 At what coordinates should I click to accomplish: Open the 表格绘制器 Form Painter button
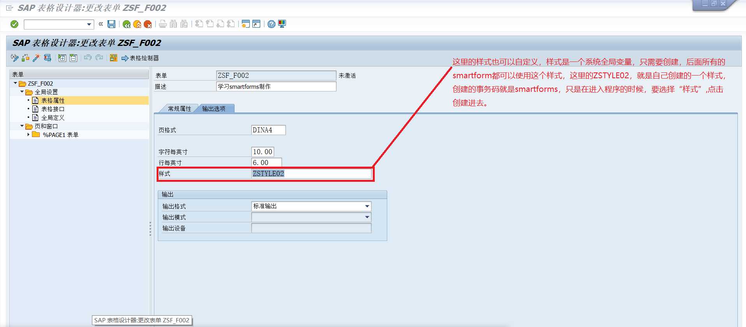point(140,58)
